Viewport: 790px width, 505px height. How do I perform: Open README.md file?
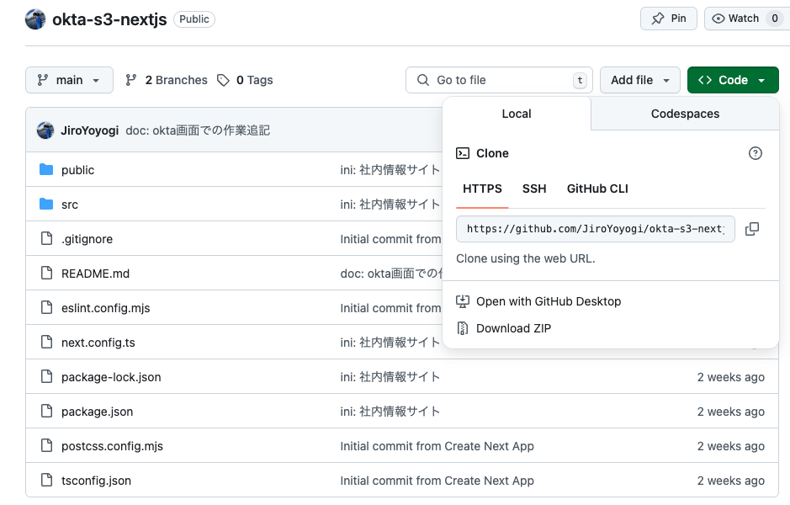point(95,274)
